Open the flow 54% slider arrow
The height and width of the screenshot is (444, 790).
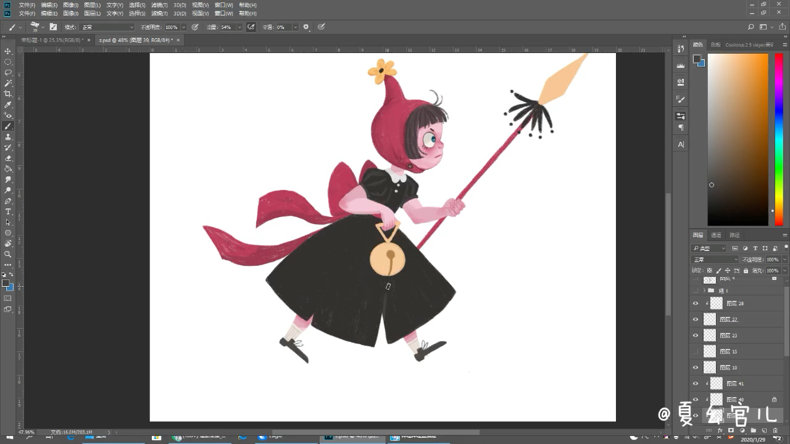[x=239, y=27]
